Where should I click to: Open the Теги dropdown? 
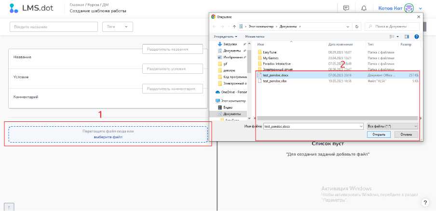[118, 26]
